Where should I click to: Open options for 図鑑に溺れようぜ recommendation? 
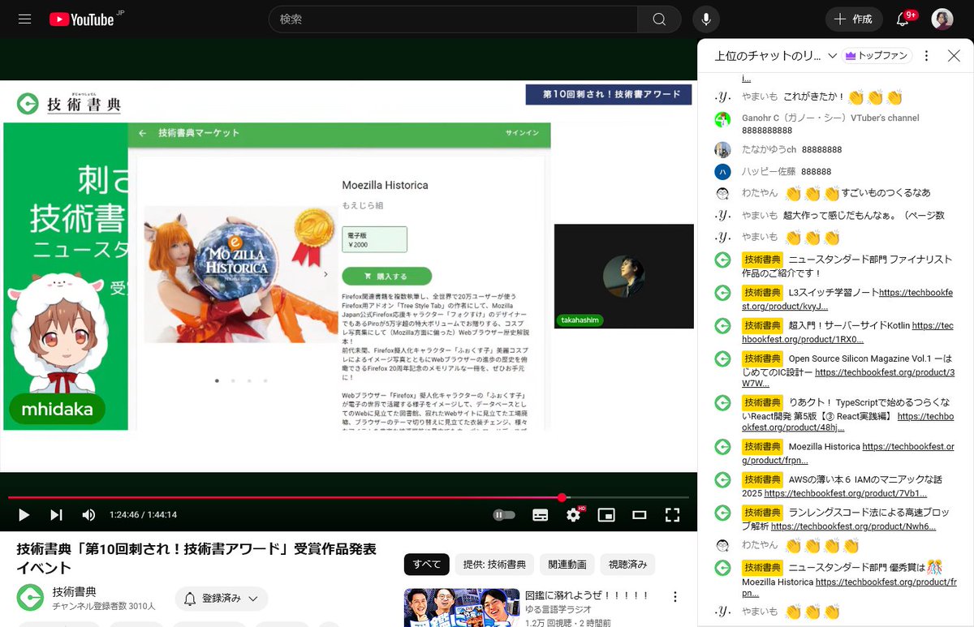click(x=674, y=597)
